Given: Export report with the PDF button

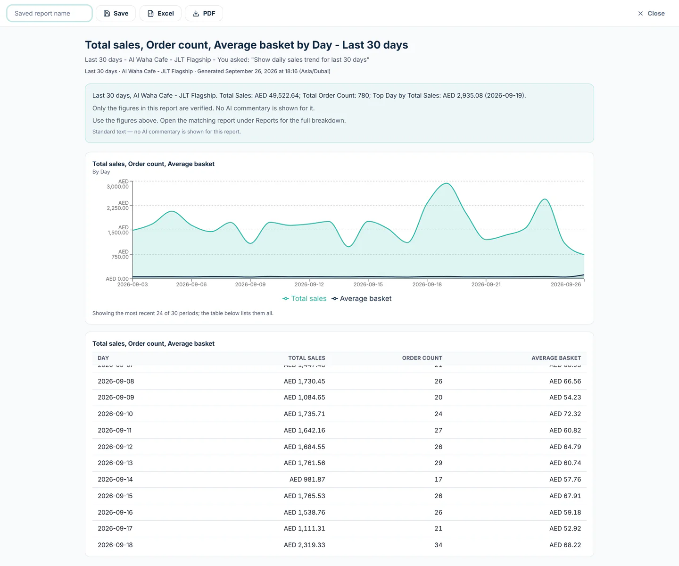Looking at the screenshot, I should point(204,13).
